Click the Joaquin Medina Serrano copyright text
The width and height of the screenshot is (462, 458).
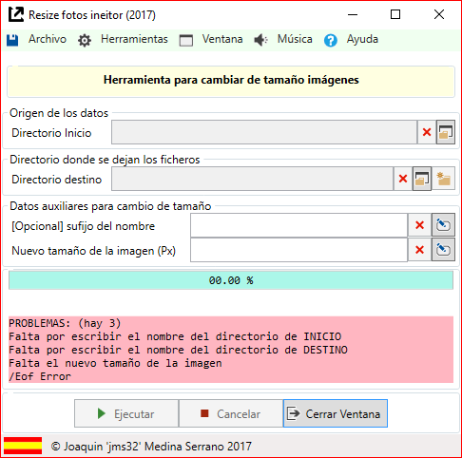151,447
